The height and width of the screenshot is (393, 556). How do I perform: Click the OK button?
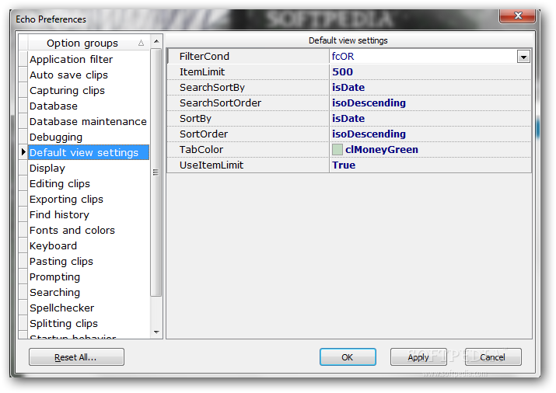pos(348,357)
